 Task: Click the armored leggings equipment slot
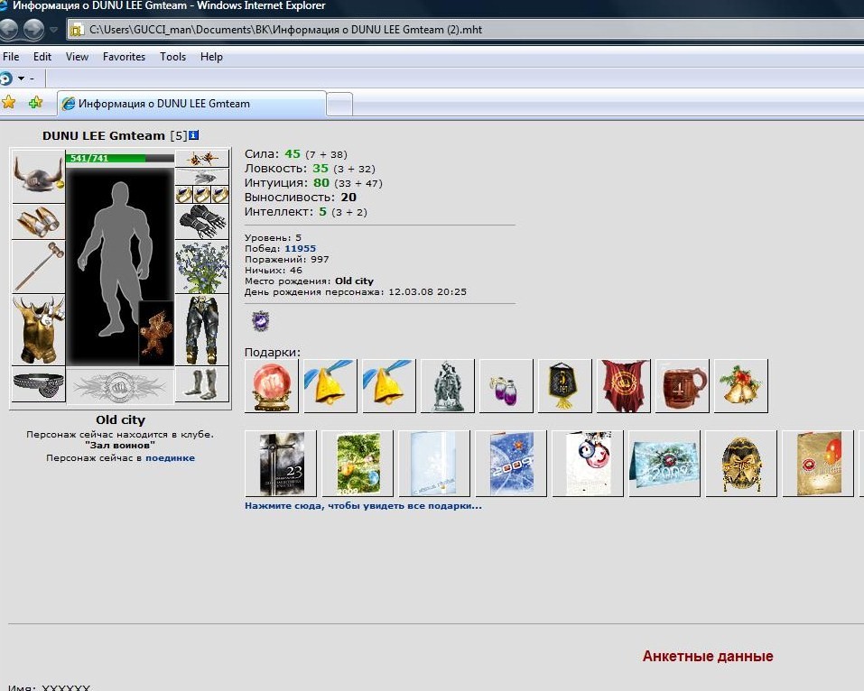click(x=201, y=330)
